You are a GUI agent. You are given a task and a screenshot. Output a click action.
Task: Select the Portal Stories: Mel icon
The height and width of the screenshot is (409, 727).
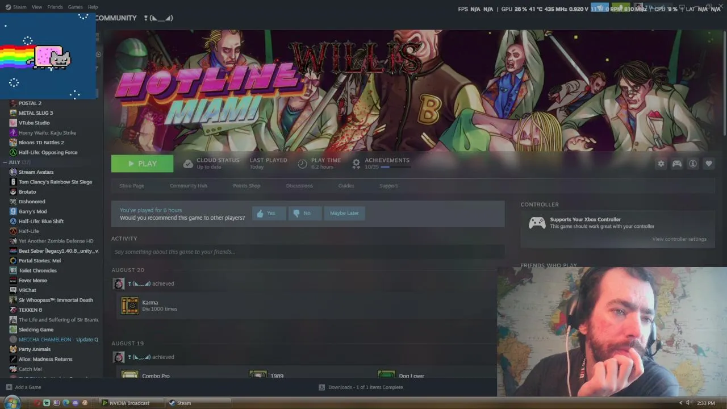[x=13, y=261]
